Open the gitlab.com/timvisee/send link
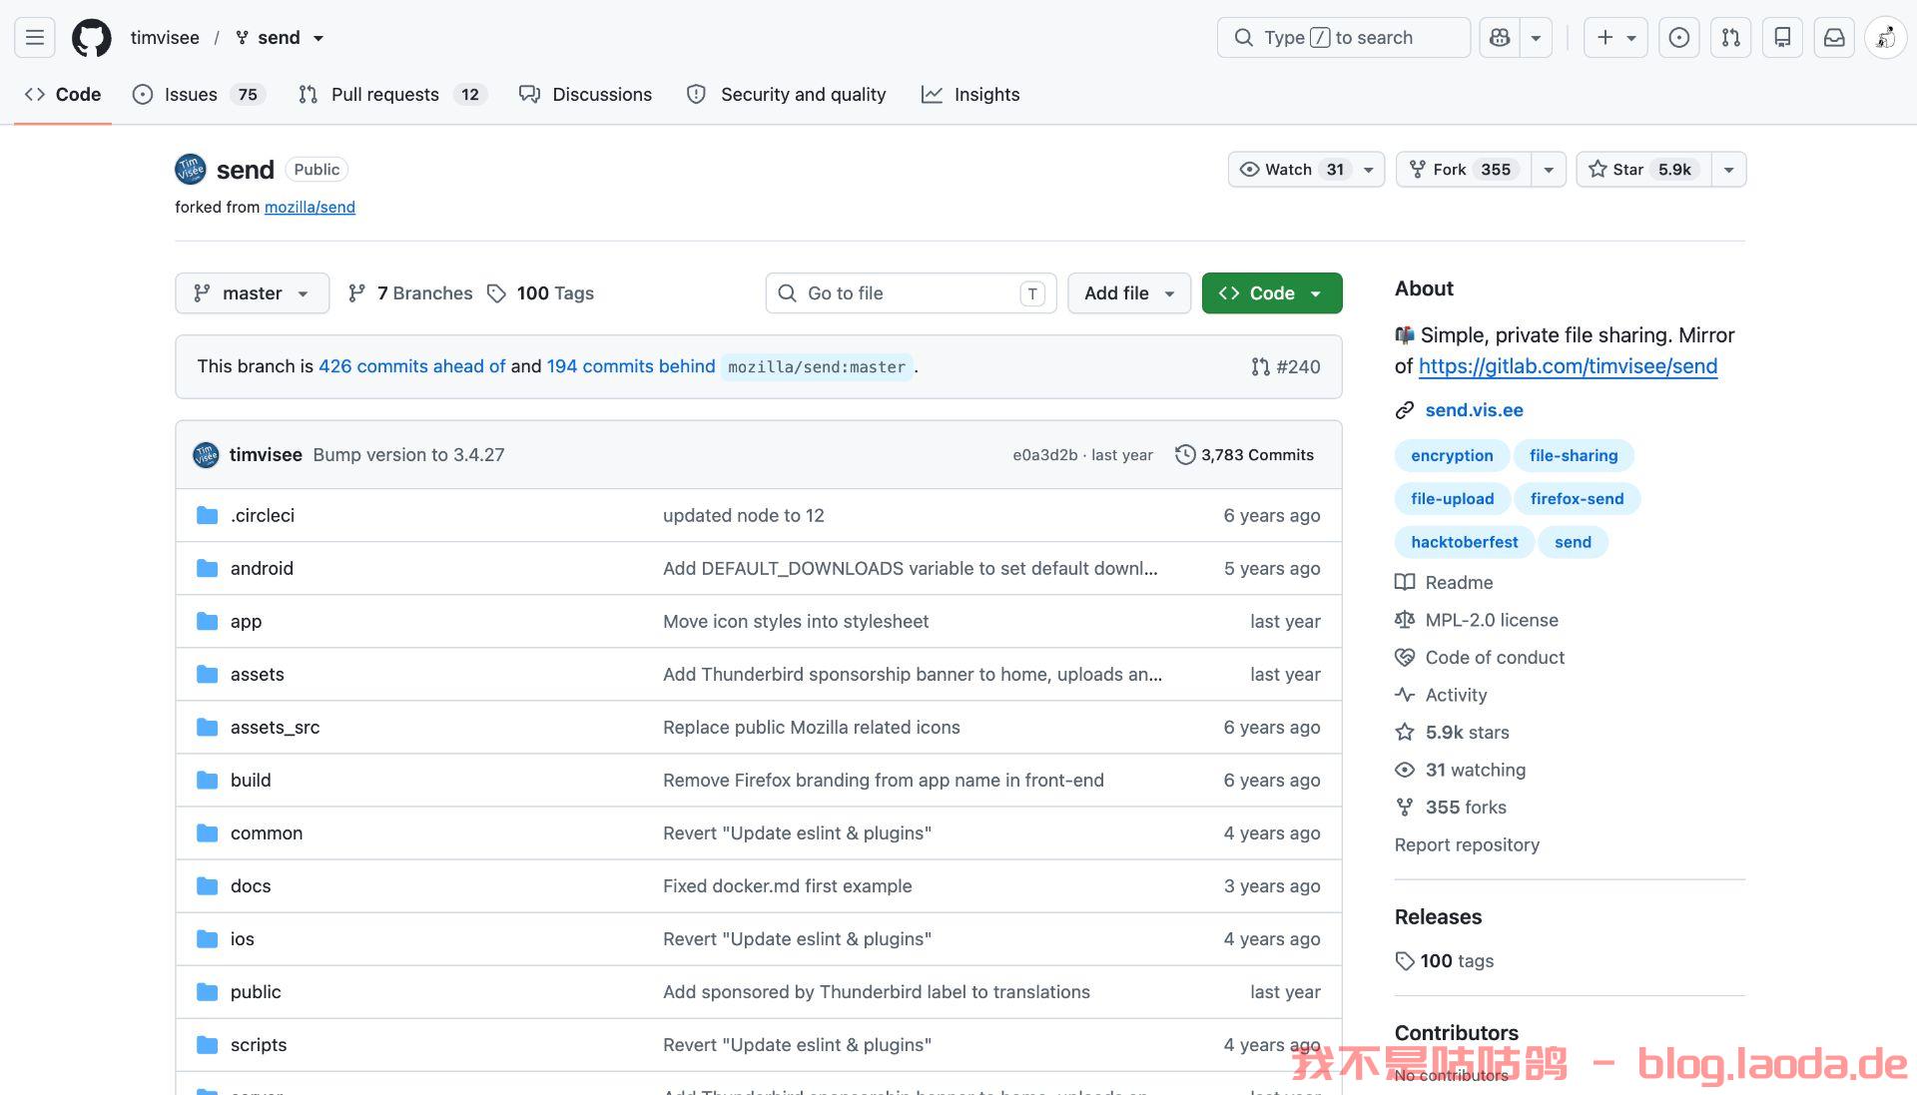The width and height of the screenshot is (1917, 1095). coord(1568,366)
